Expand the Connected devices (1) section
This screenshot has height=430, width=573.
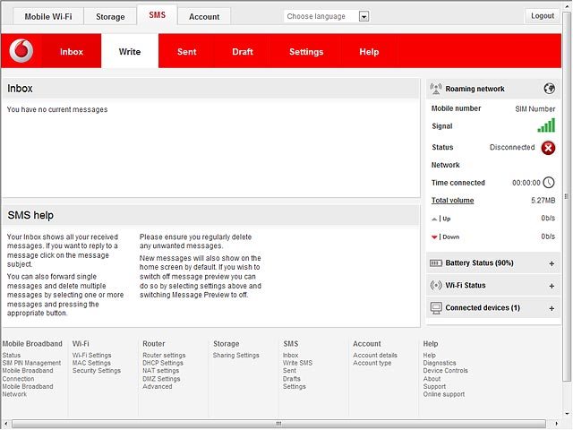(552, 308)
